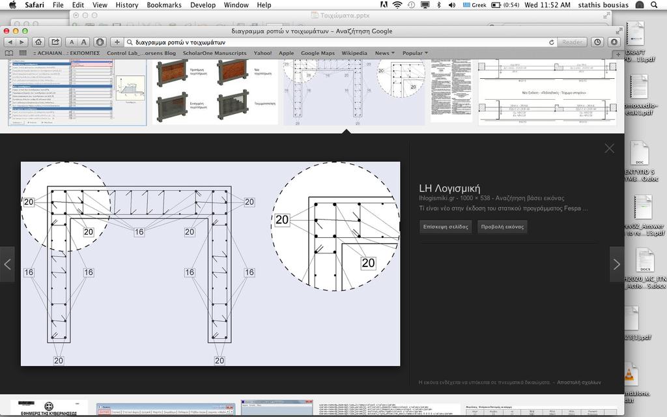This screenshot has height=417, width=667.
Task: Open the Reading List book icon
Action: [9, 53]
